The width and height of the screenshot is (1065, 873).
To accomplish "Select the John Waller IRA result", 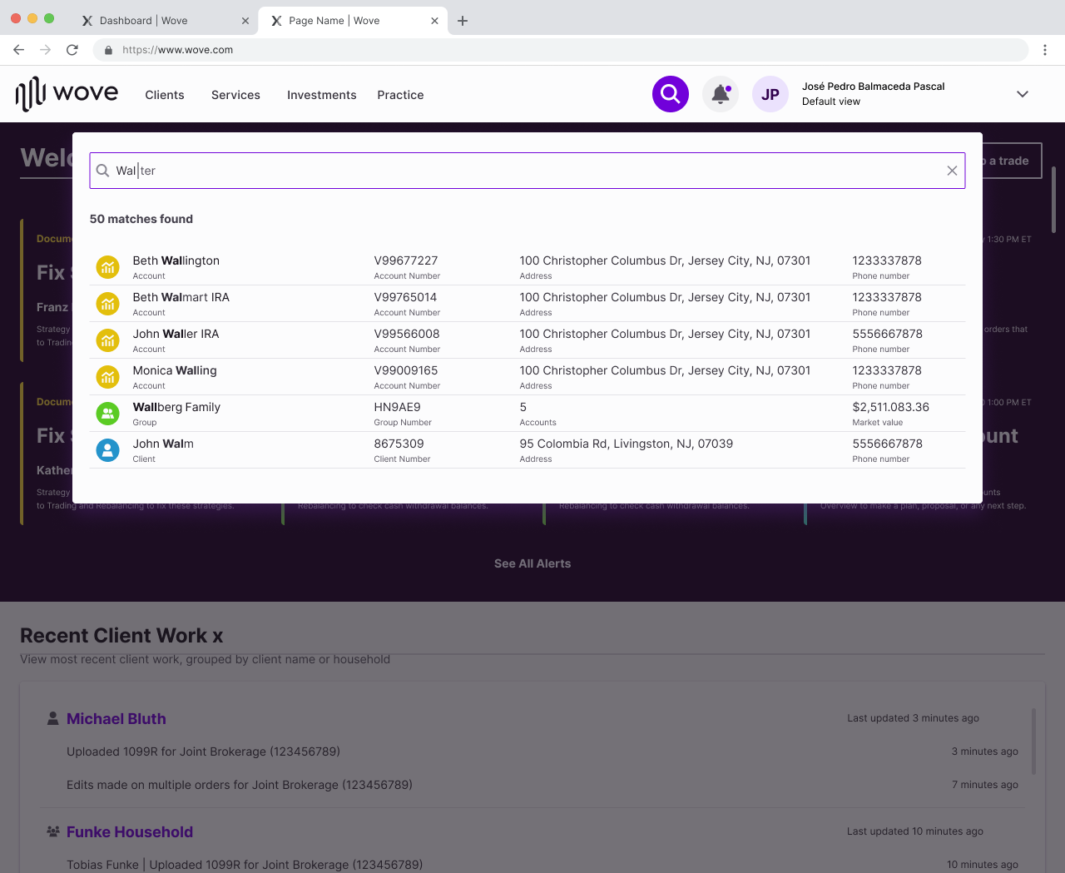I will coord(176,335).
